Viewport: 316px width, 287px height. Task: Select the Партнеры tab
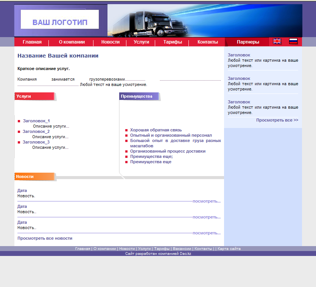pos(248,42)
